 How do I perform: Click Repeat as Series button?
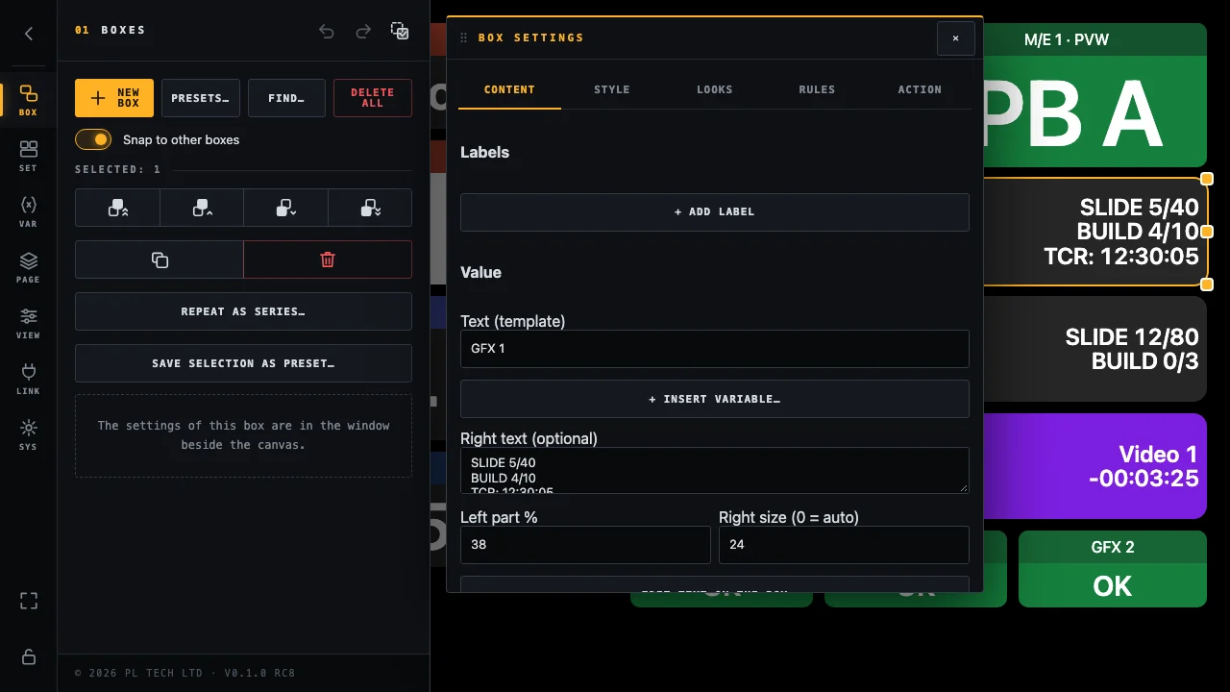click(x=243, y=311)
